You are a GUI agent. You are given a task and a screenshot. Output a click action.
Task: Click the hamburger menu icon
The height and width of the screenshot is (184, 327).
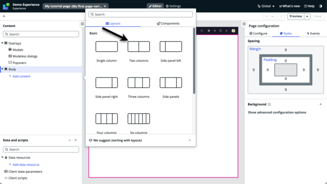4,16
